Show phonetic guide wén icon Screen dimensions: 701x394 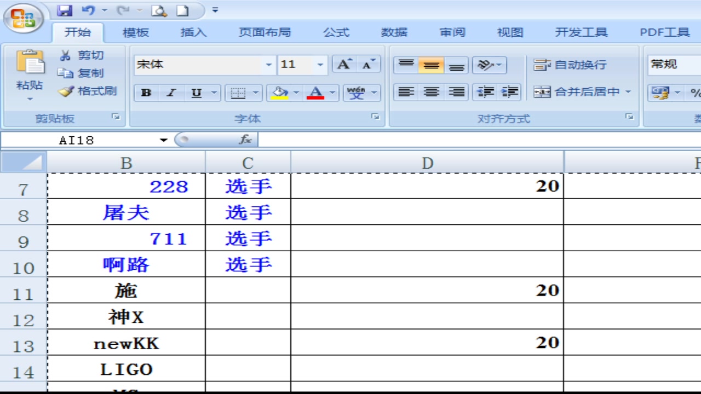(x=357, y=92)
